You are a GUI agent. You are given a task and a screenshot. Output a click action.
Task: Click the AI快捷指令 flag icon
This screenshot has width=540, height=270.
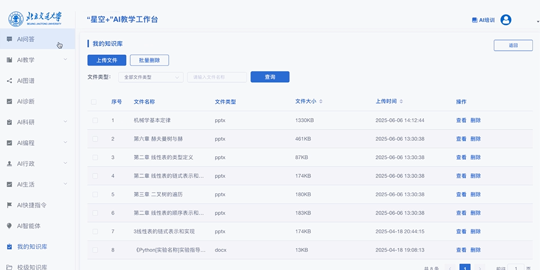tap(9, 205)
